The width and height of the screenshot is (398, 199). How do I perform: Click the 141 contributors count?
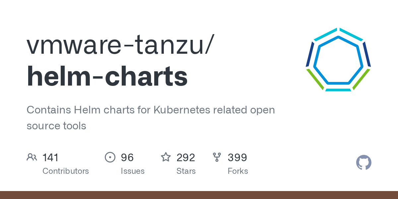(x=50, y=157)
